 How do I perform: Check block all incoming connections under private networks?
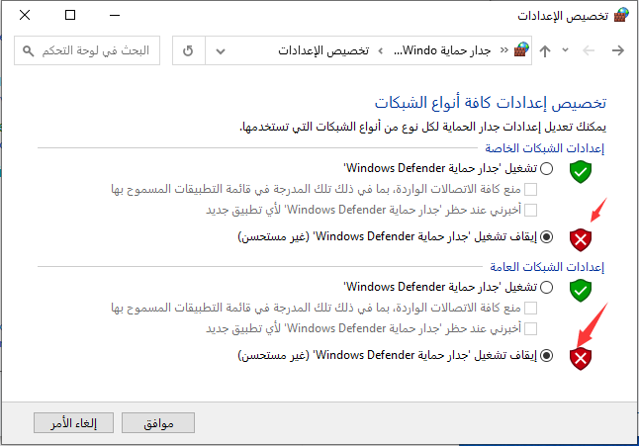(530, 190)
